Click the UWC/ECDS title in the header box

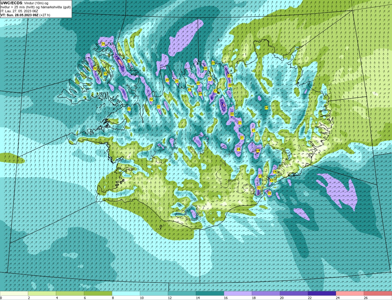pos(11,3)
